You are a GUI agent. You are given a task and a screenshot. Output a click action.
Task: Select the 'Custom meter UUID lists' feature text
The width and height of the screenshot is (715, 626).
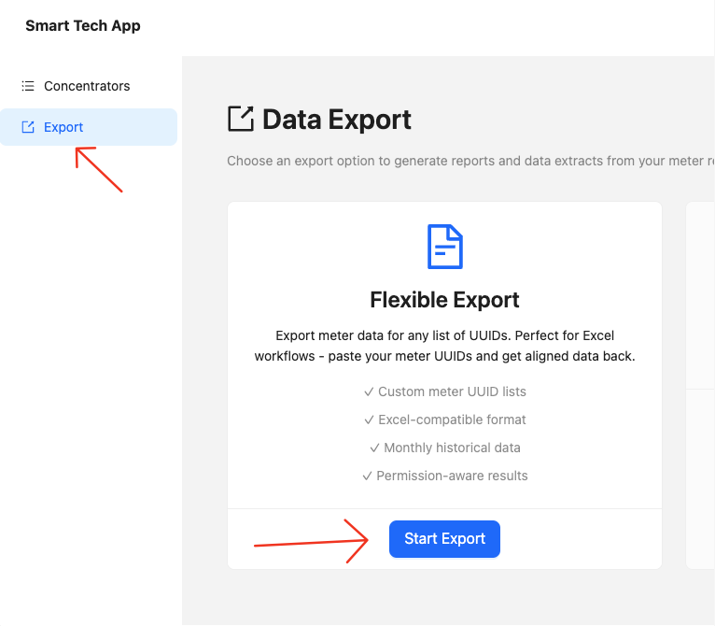click(452, 391)
